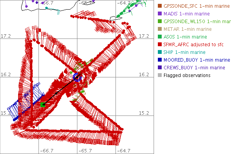Viewport: 231px width, 154px height.
Task: Click the Flagged observations legend text
Action: [187, 75]
